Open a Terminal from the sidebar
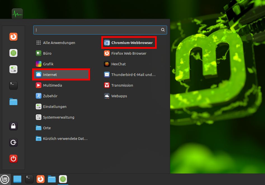 coord(13,85)
